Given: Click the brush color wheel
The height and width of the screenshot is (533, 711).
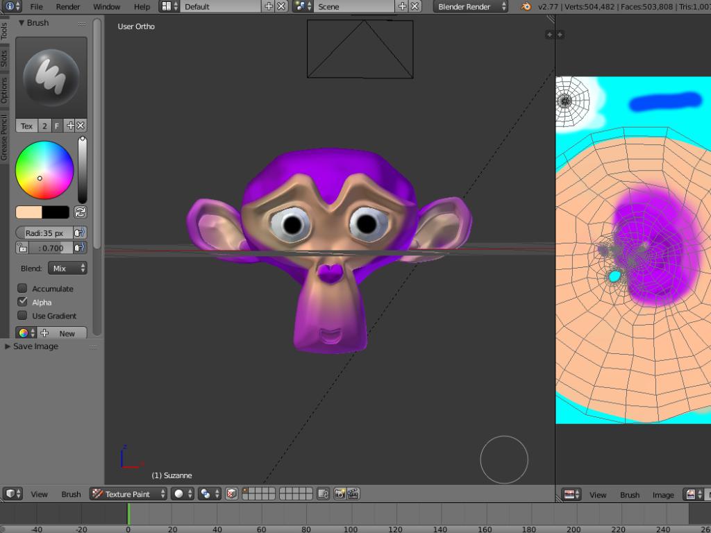Looking at the screenshot, I should [44, 170].
